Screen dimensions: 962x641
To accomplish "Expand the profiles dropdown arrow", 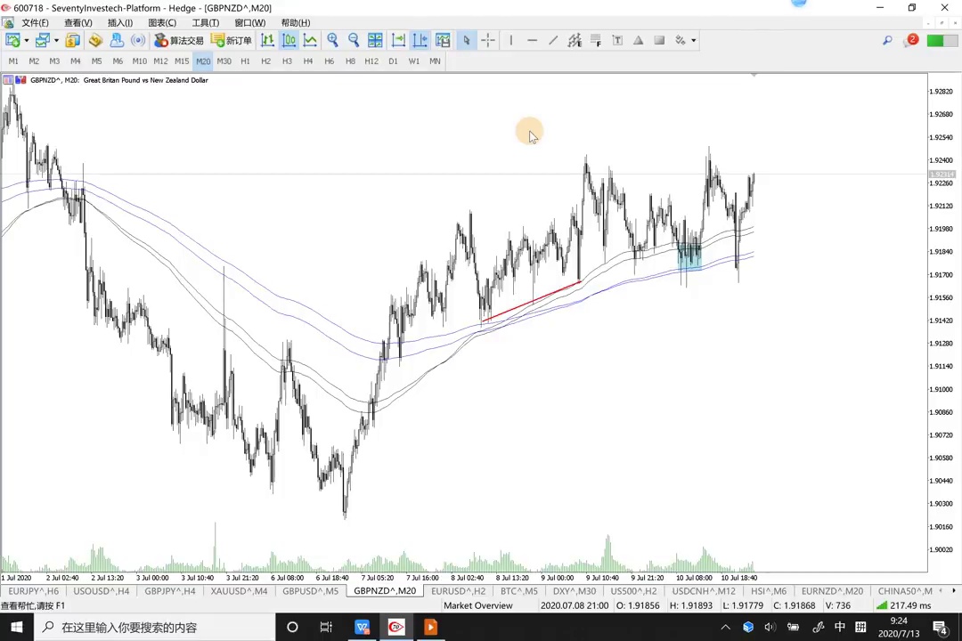I will [x=55, y=40].
